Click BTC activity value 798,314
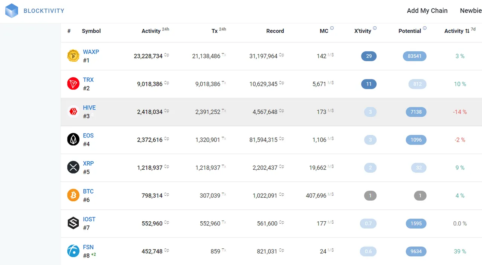 point(152,195)
